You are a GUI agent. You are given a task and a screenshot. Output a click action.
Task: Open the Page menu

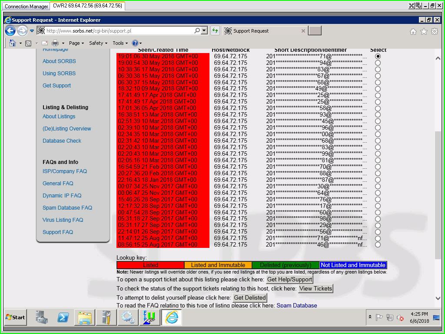(x=76, y=43)
